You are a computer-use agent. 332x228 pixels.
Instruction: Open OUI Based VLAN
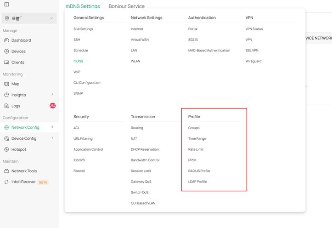pyautogui.click(x=143, y=203)
